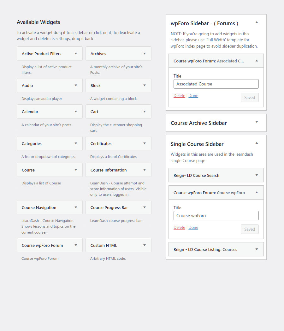Click the Title field containing Associated Course
Screen dimensions: 284x331
coord(216,84)
